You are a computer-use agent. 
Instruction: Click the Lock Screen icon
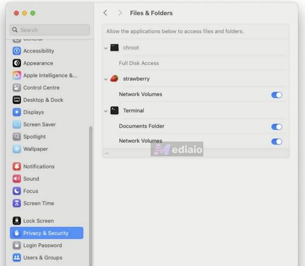point(17,220)
